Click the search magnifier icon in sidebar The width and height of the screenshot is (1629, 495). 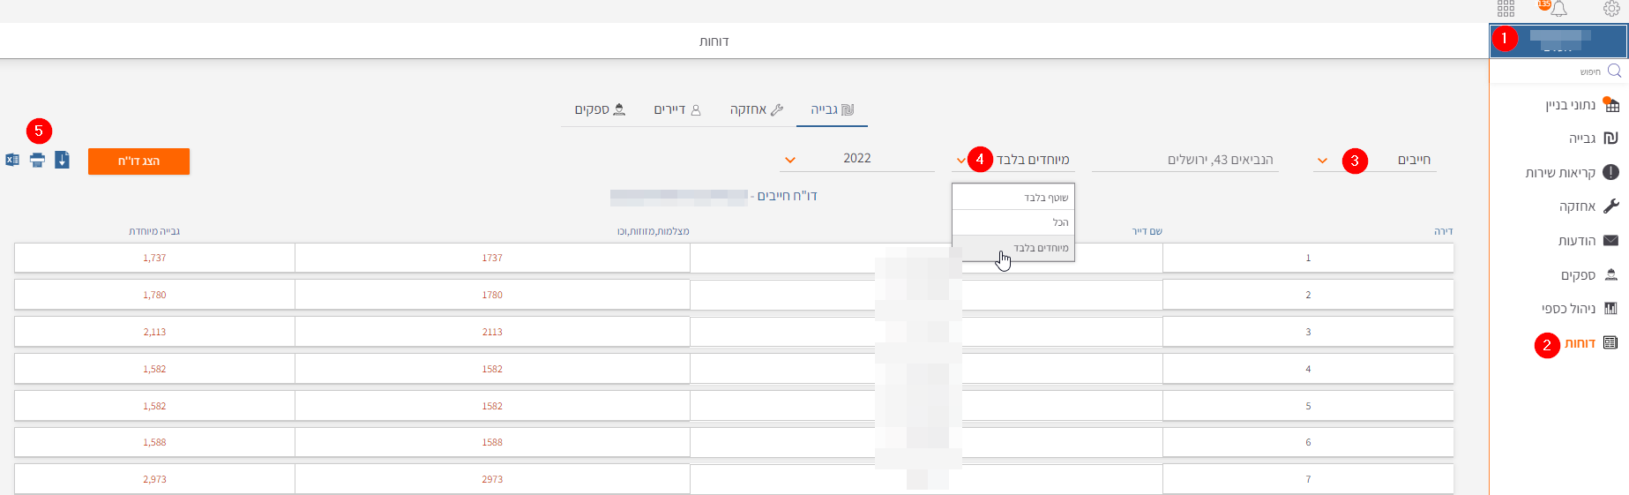1614,71
